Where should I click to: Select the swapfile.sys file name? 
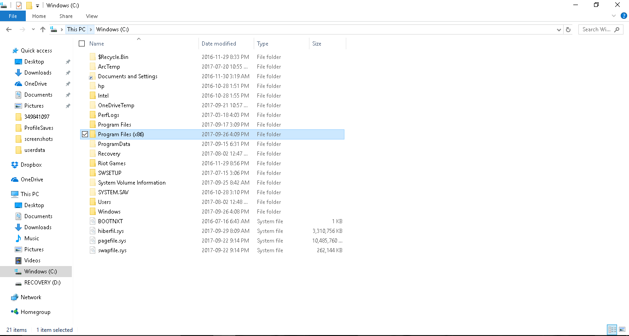[x=112, y=250]
